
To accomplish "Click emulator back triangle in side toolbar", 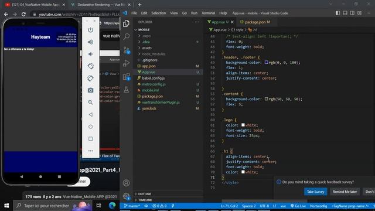I will tap(90, 115).
